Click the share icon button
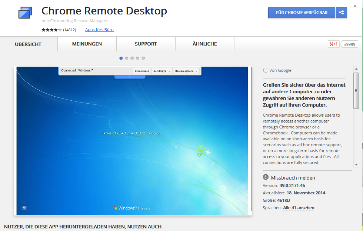The height and width of the screenshot is (231, 363). [341, 13]
